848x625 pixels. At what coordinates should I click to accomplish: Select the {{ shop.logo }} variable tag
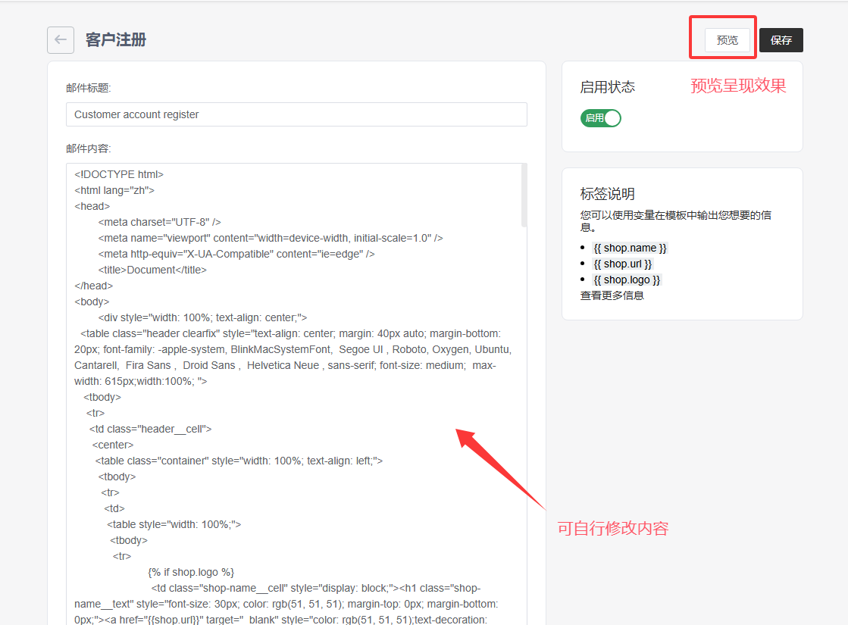(x=627, y=280)
